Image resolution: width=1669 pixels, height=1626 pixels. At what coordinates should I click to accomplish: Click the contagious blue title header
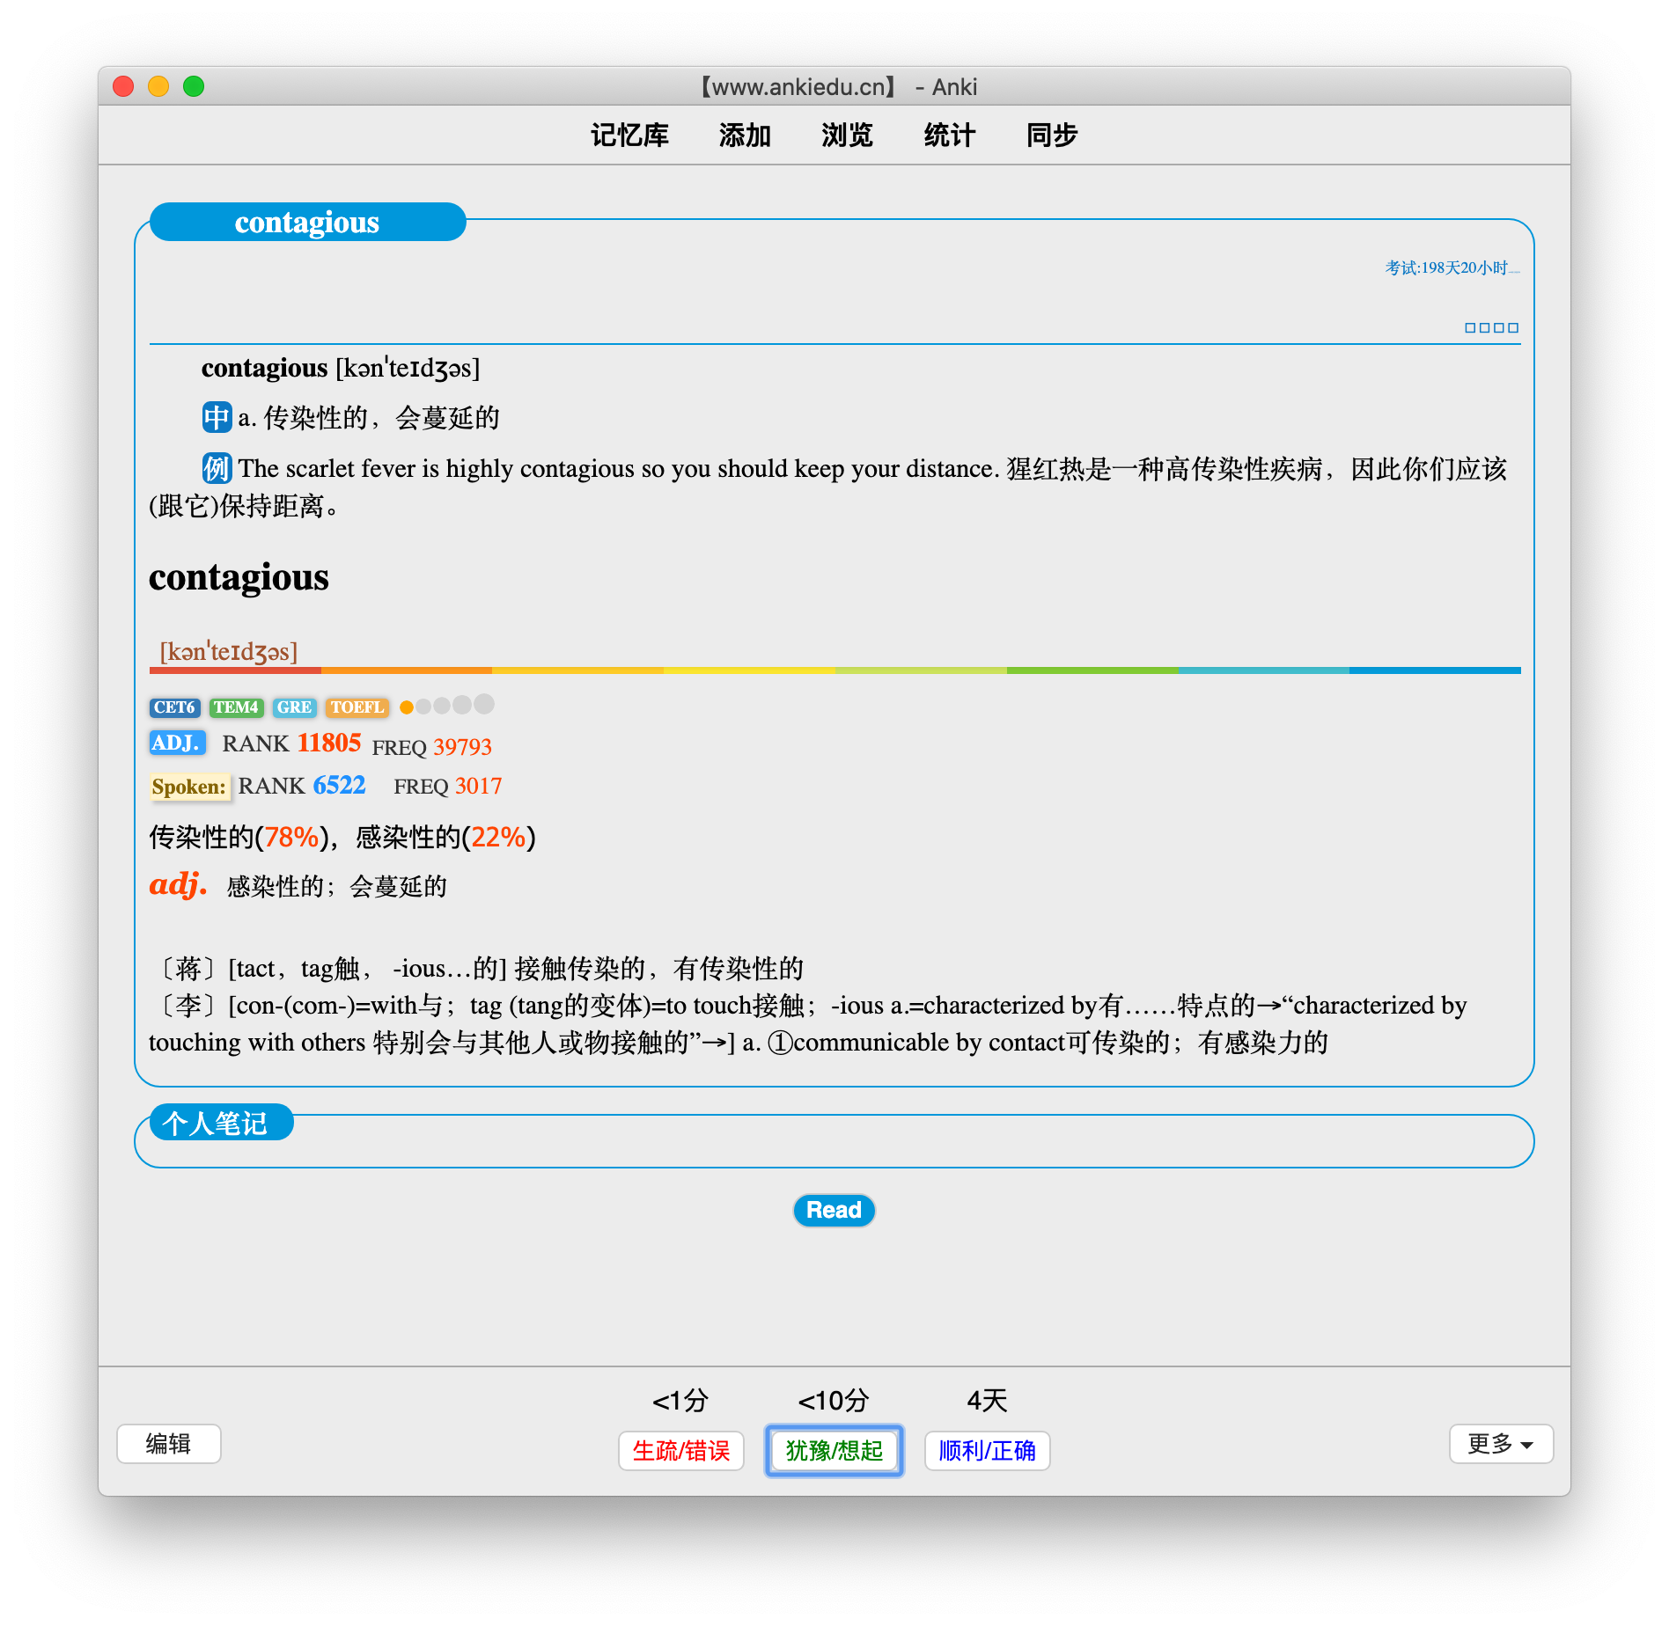(307, 222)
